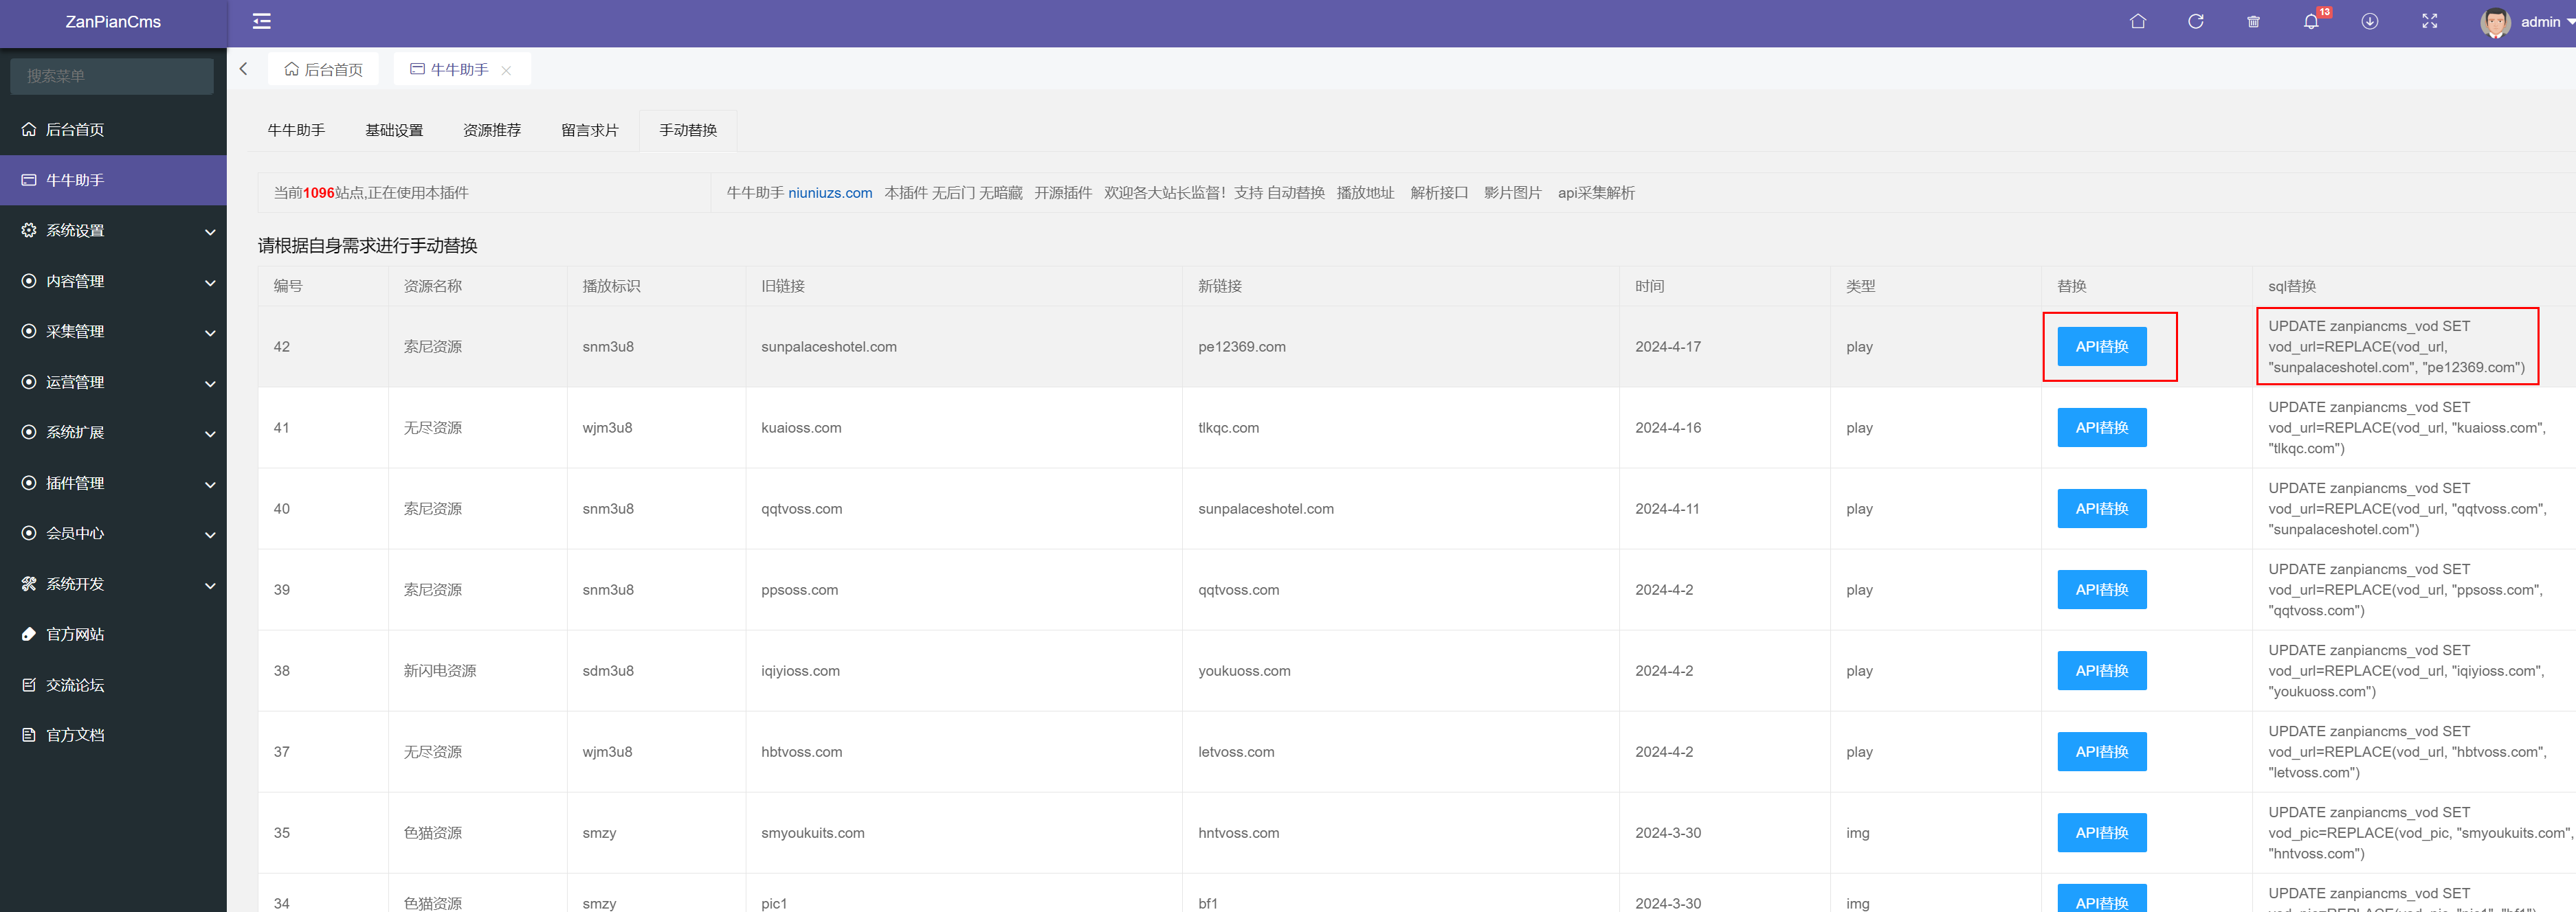Image resolution: width=2576 pixels, height=912 pixels.
Task: Click API替换 for row 42
Action: click(x=2102, y=347)
